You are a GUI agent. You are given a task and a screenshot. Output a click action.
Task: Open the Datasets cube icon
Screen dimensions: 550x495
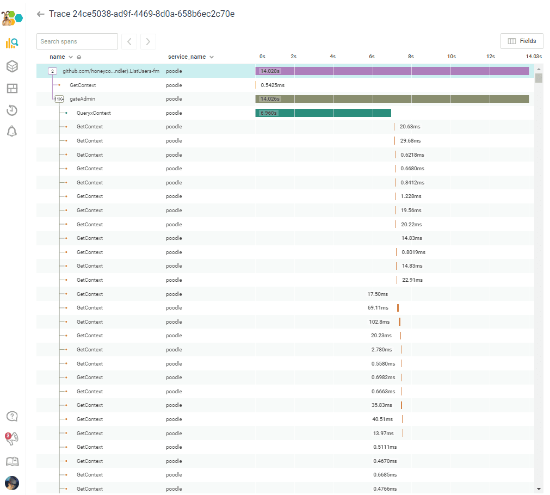pos(12,66)
